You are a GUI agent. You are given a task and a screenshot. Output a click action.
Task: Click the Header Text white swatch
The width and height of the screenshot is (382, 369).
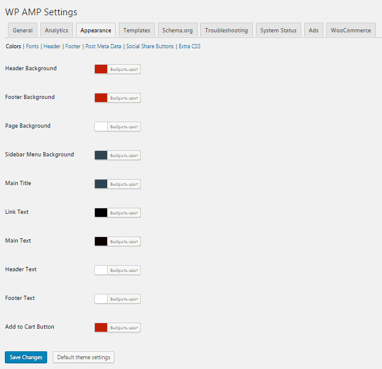(x=101, y=270)
